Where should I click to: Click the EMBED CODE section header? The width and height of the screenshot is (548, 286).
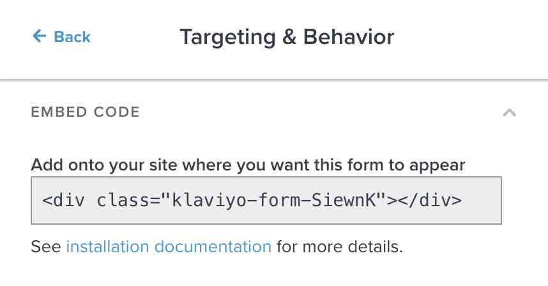pyautogui.click(x=86, y=112)
